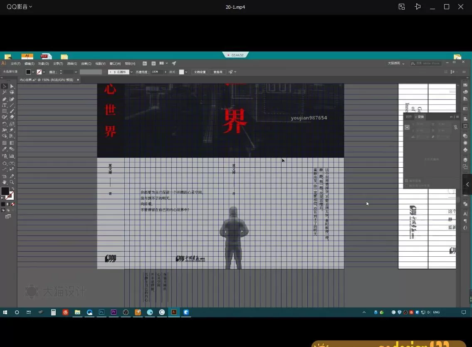Select the Direct Selection tool
The image size is (472, 347).
tap(12, 86)
